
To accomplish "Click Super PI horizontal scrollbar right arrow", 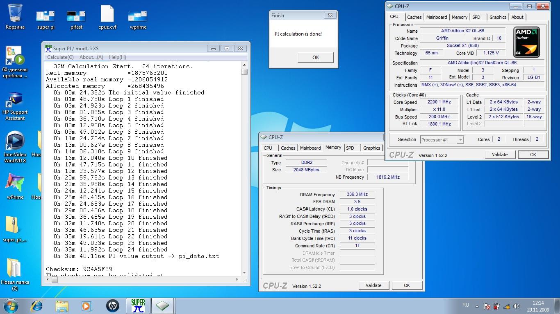I will tap(237, 279).
